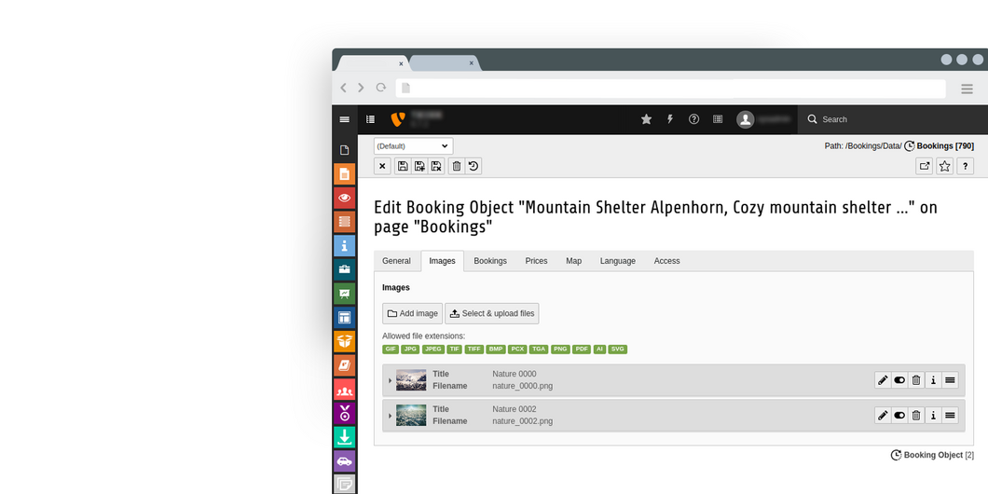Click the undo history icon in toolbar
Image resolution: width=988 pixels, height=494 pixels.
(473, 166)
